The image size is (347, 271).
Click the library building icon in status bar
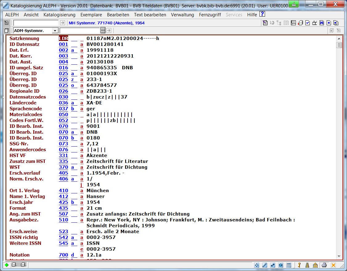pos(315,265)
